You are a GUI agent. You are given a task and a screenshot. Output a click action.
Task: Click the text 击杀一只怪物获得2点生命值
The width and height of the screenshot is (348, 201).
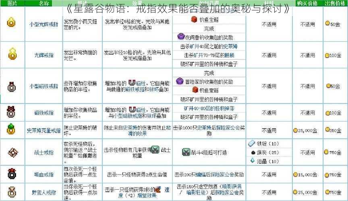[137, 174]
